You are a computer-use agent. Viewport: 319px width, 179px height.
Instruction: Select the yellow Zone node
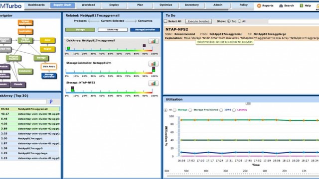click(47, 40)
